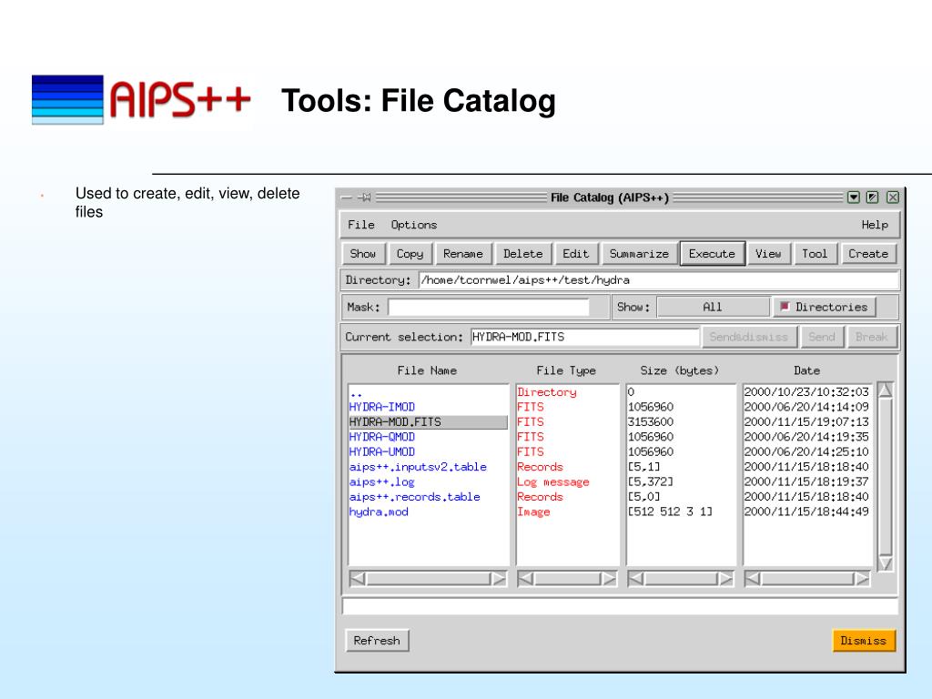Click right scroll arrow under Size list
This screenshot has width=932, height=699.
click(725, 578)
